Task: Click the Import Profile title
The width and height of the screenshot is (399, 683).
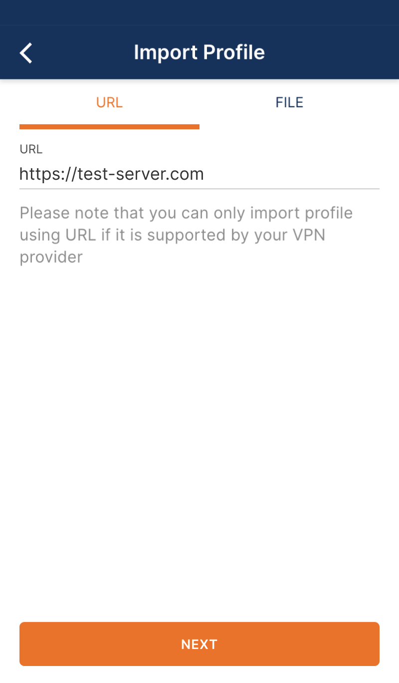Action: pos(199,52)
